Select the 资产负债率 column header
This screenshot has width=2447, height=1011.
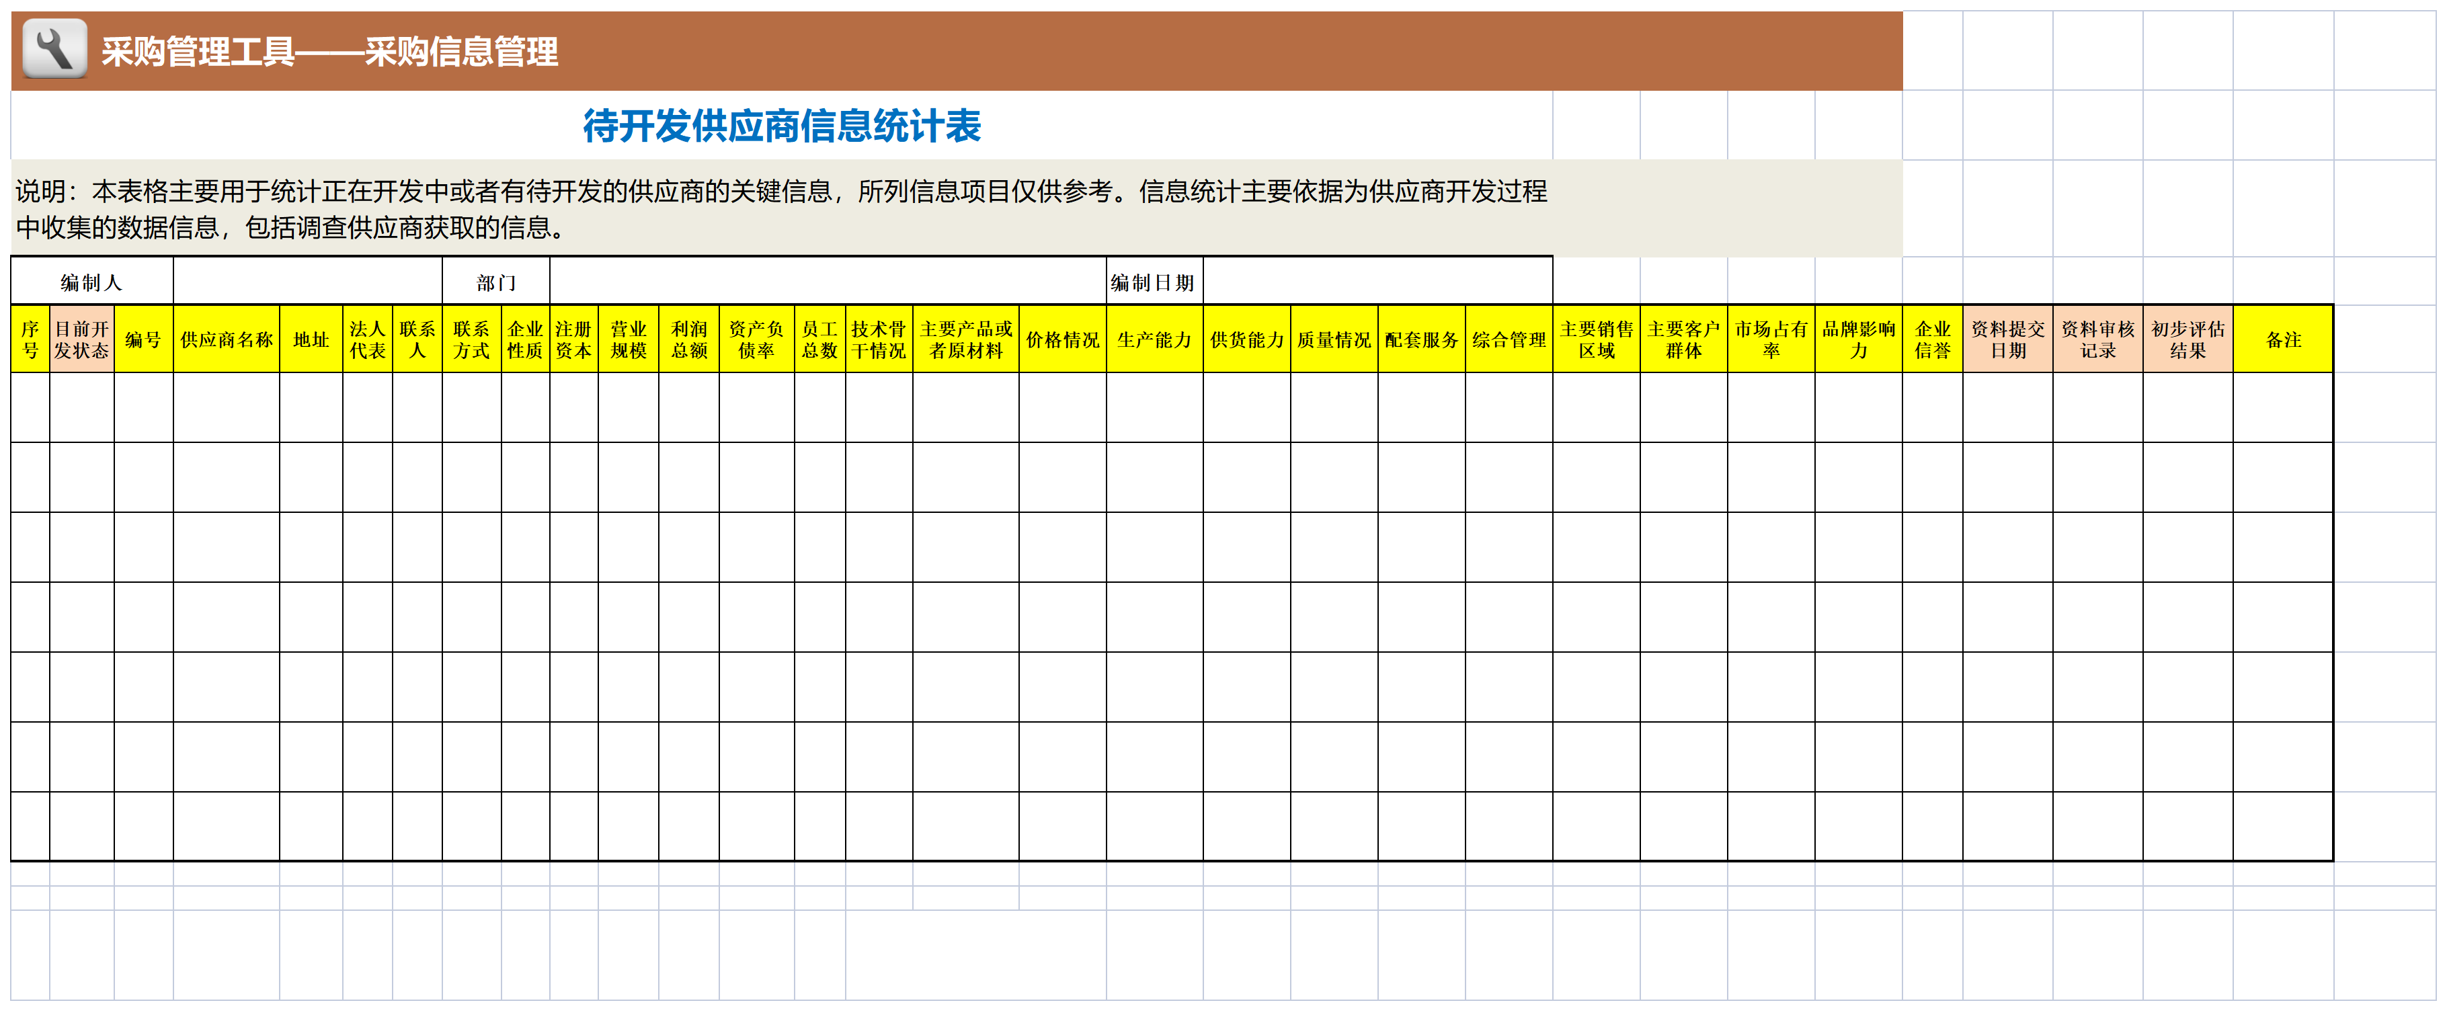(757, 339)
